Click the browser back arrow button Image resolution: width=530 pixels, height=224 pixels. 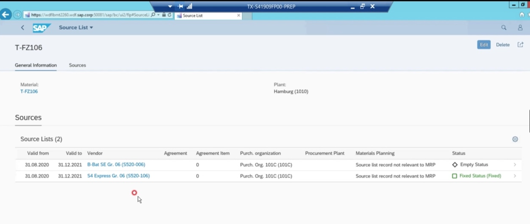[x=6, y=15]
